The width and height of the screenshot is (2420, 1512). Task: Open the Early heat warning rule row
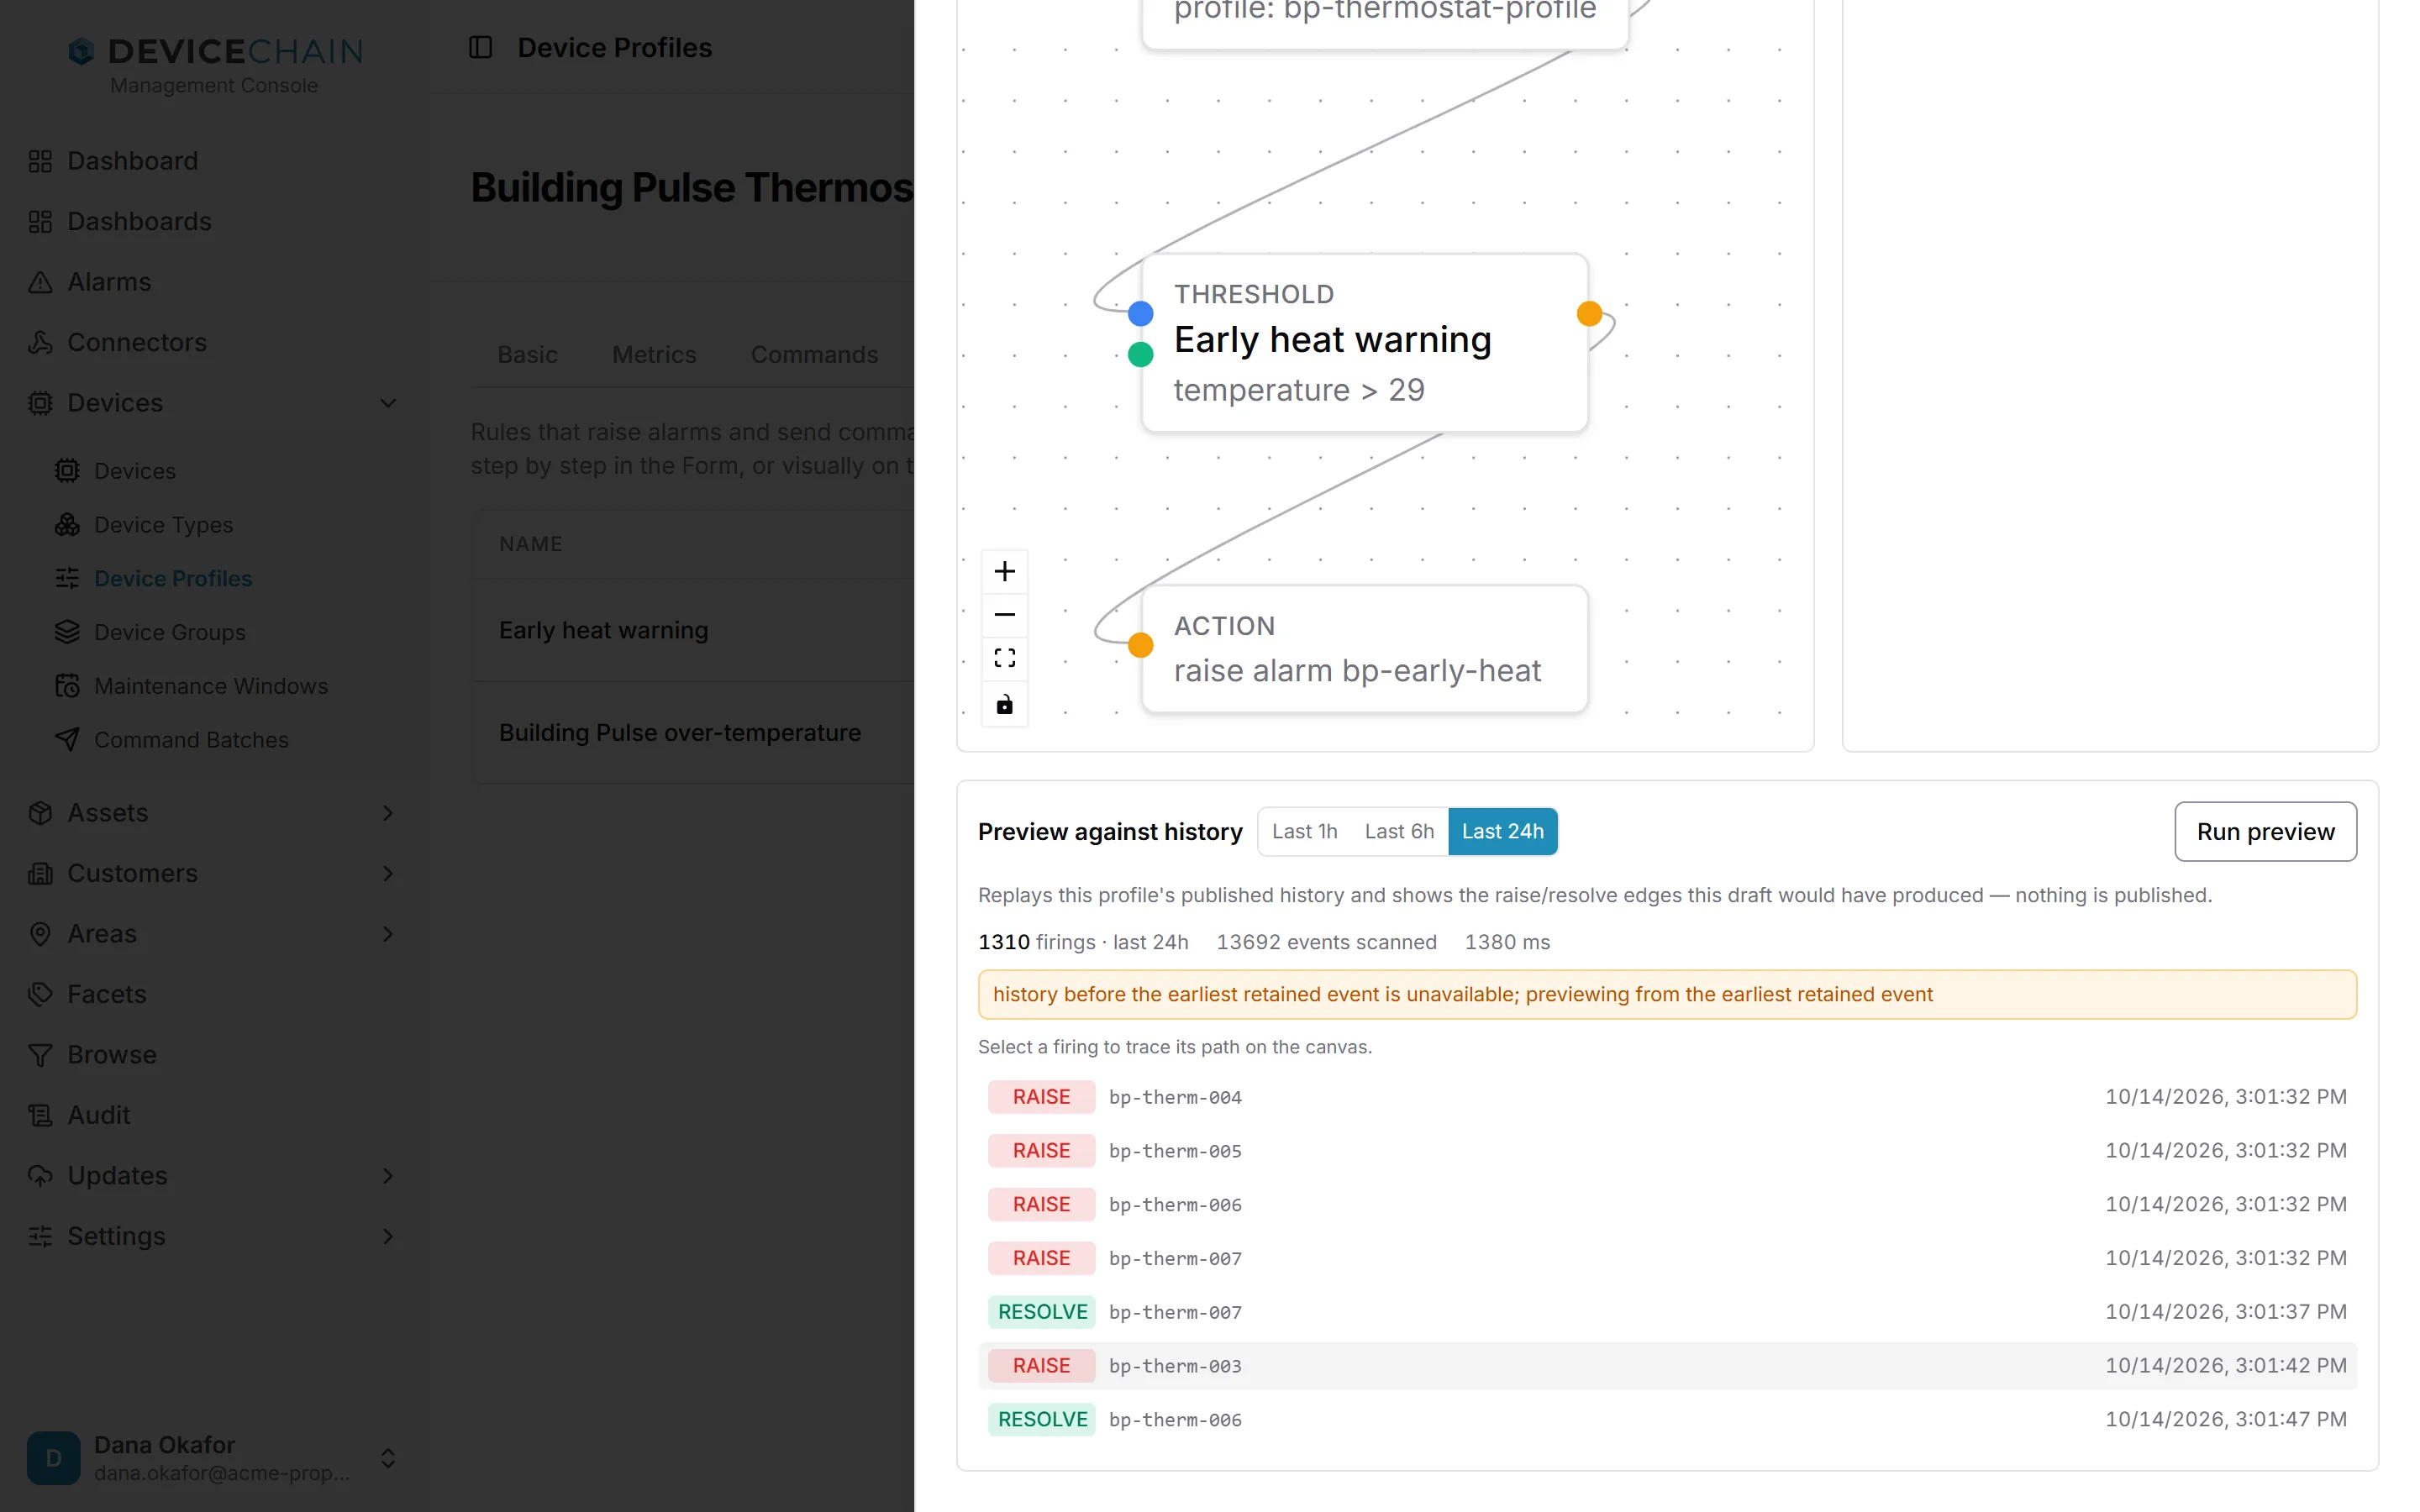tap(692, 630)
